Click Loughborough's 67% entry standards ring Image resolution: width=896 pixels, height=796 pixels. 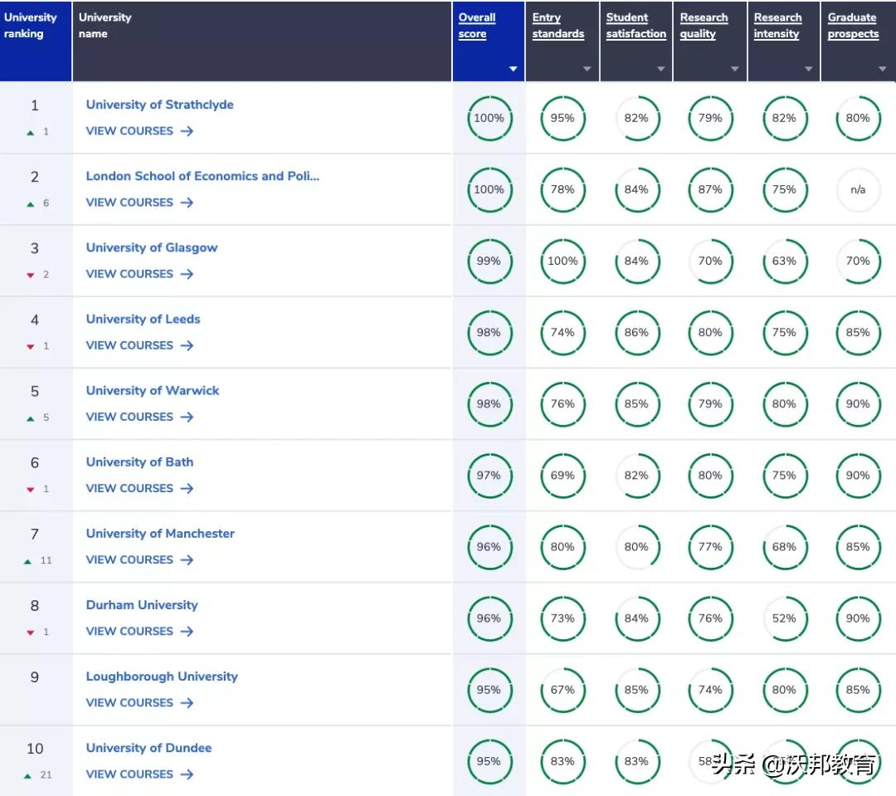pyautogui.click(x=562, y=691)
